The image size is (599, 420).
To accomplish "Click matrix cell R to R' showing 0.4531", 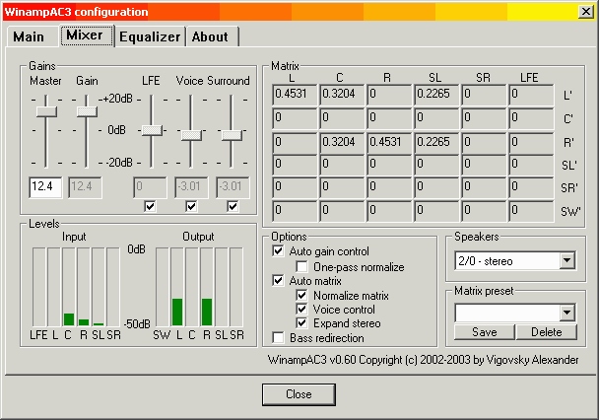I will 390,143.
